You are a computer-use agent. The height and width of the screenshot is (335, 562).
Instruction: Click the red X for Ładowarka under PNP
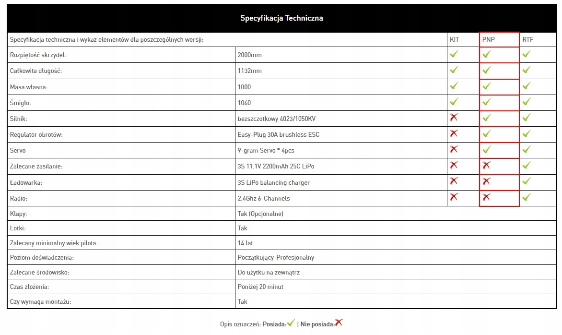click(x=486, y=181)
